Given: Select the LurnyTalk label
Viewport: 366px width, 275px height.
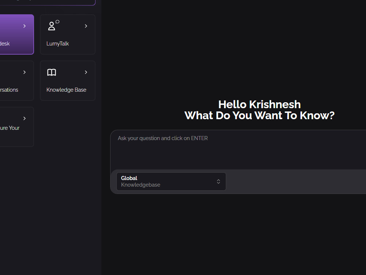Looking at the screenshot, I should coord(58,44).
